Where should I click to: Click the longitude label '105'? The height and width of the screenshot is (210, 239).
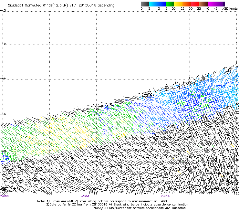pos(3,194)
